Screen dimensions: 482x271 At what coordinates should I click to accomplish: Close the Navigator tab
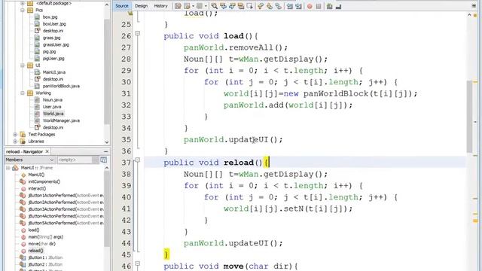47,151
